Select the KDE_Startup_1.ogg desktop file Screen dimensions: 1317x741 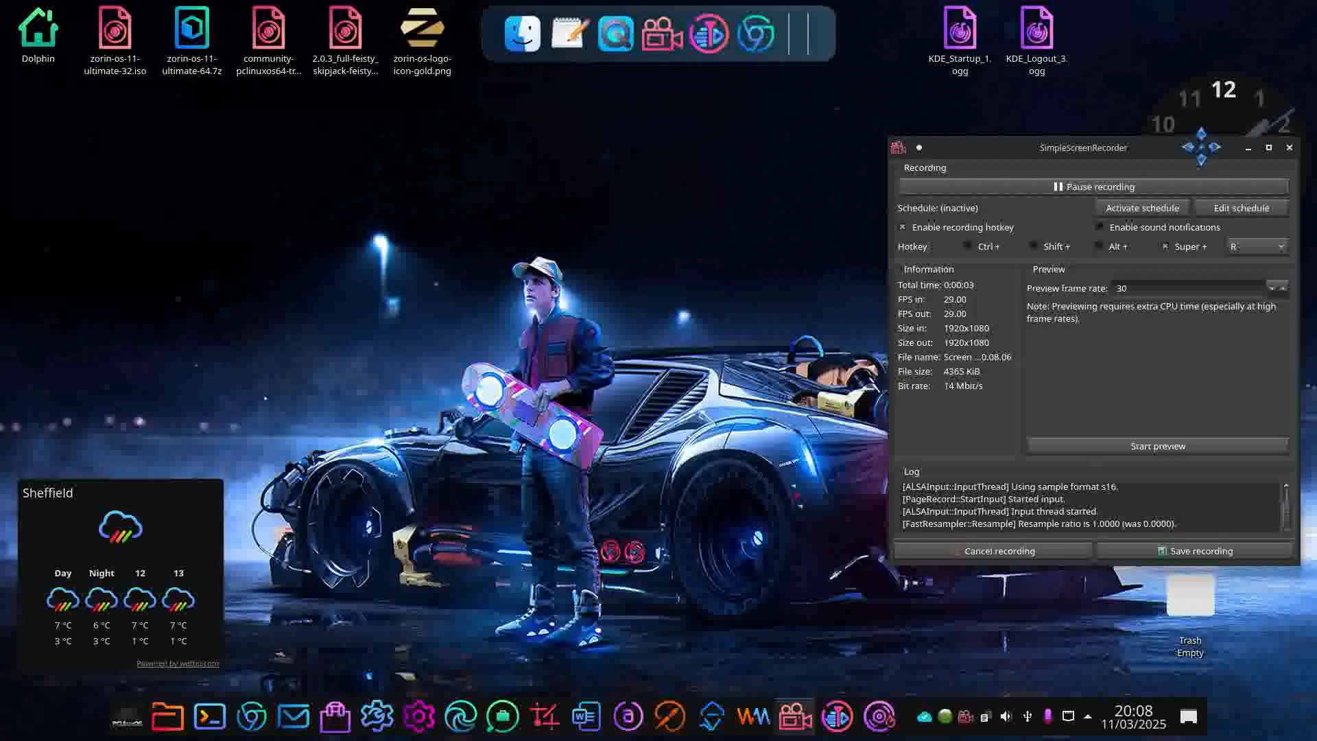[x=960, y=40]
